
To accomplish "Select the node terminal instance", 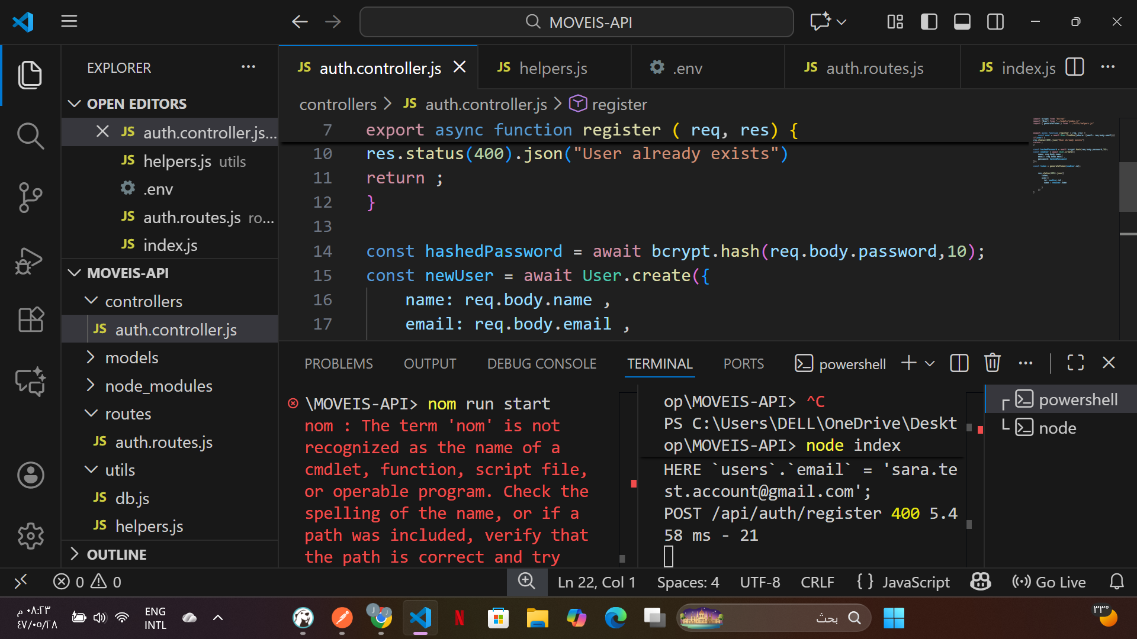I will click(x=1057, y=428).
